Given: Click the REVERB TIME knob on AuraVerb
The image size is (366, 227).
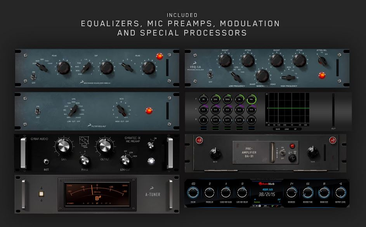Looking at the screenshot, I should (x=308, y=193).
